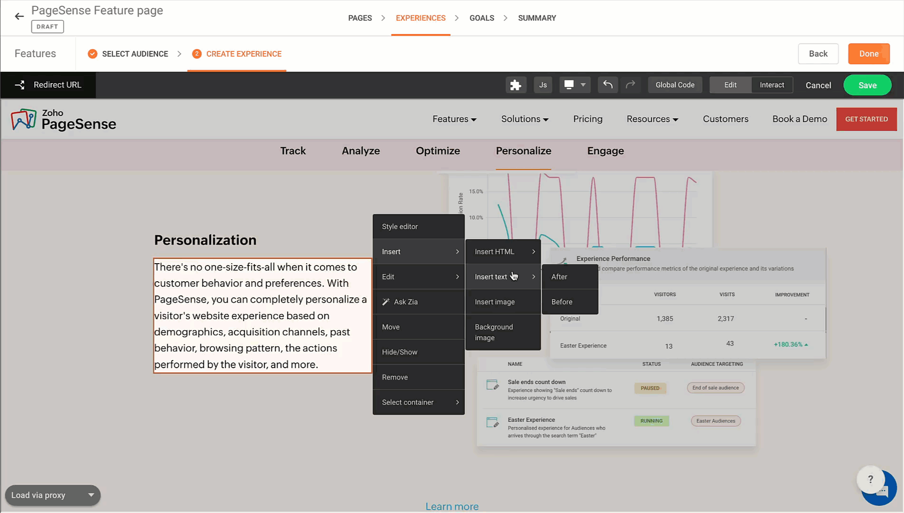Open the Customers nav link
Image resolution: width=904 pixels, height=513 pixels.
[725, 119]
